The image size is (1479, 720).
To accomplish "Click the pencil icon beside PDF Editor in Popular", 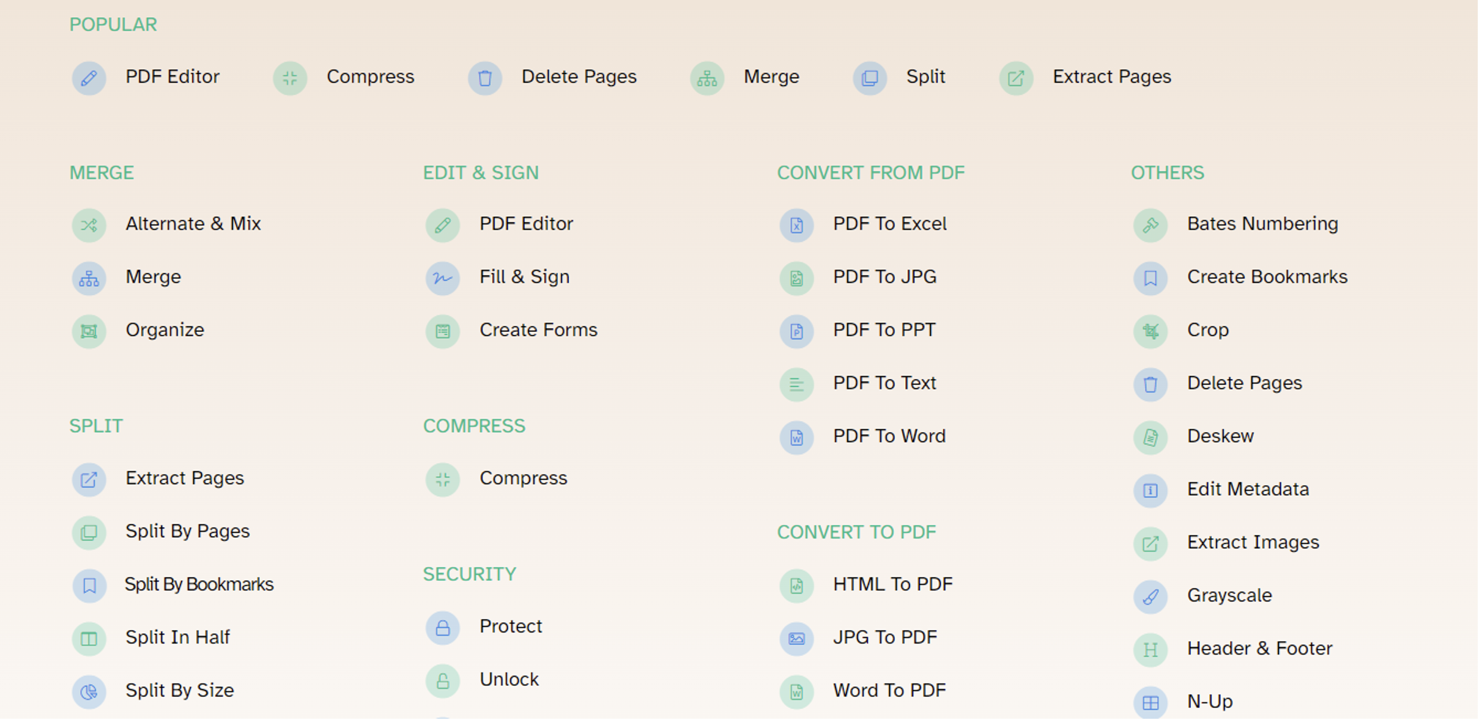I will pyautogui.click(x=89, y=78).
